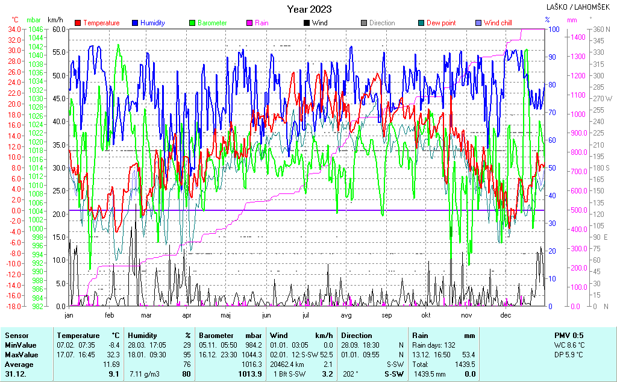Click the black Wind legend swatch
The height and width of the screenshot is (382, 617).
tap(307, 23)
